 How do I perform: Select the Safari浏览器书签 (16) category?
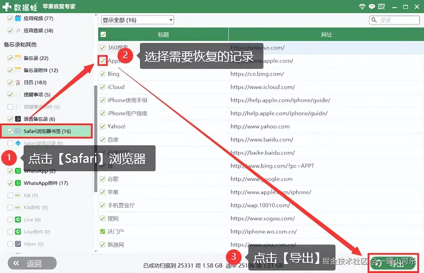click(x=47, y=131)
